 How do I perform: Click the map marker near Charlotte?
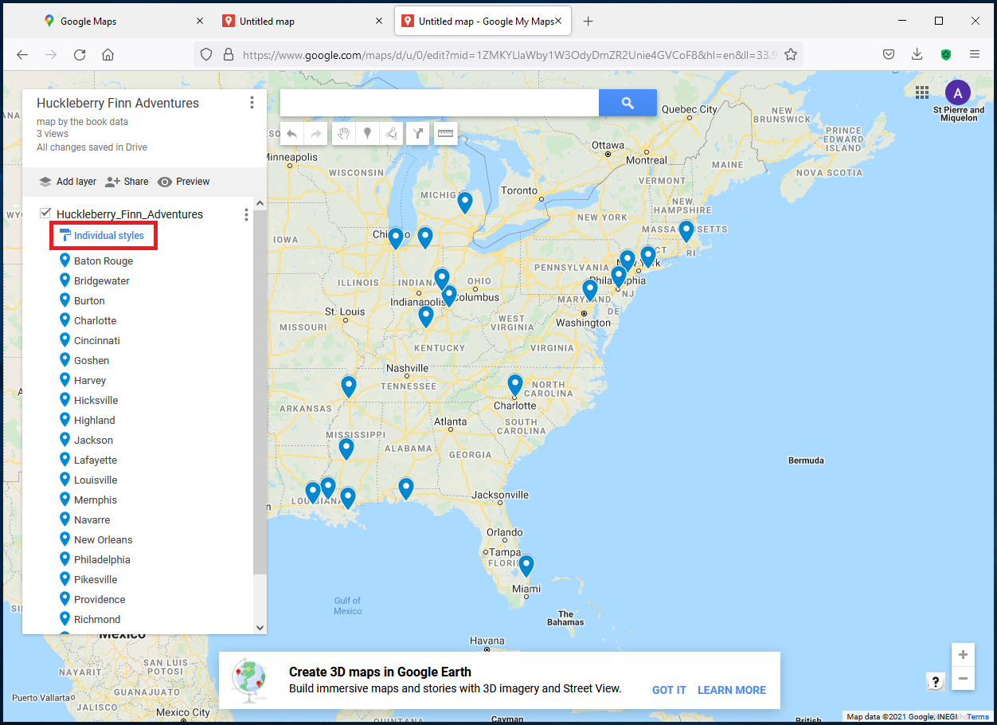click(515, 385)
